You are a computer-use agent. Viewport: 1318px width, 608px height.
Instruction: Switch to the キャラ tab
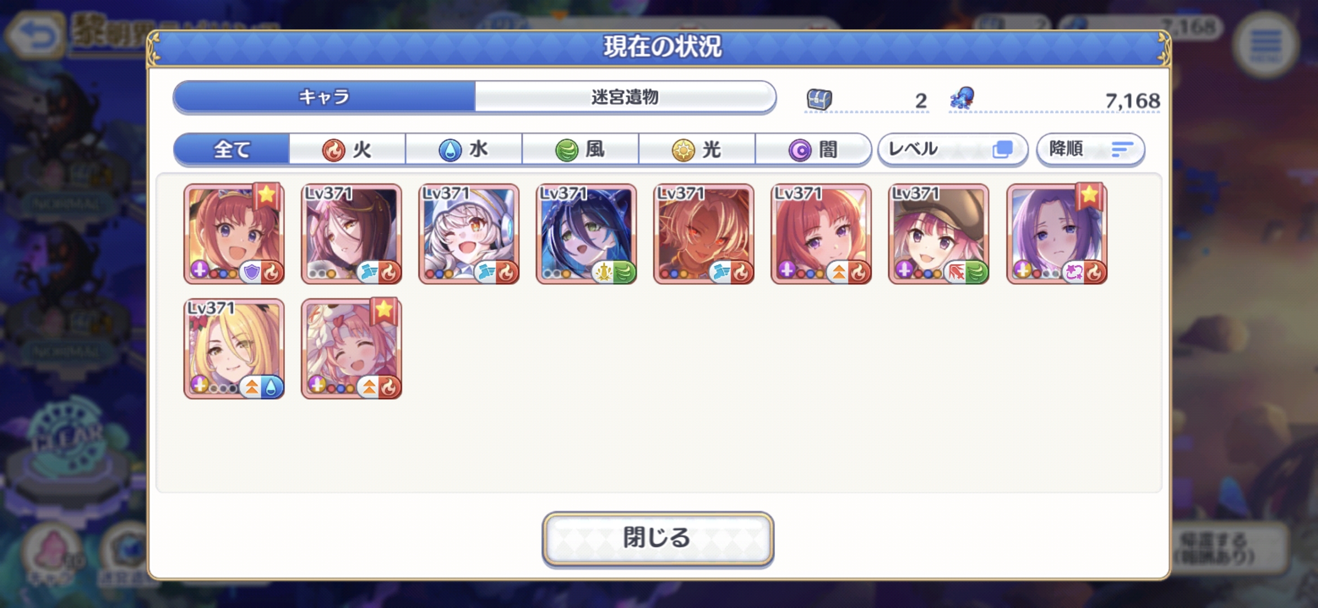324,97
